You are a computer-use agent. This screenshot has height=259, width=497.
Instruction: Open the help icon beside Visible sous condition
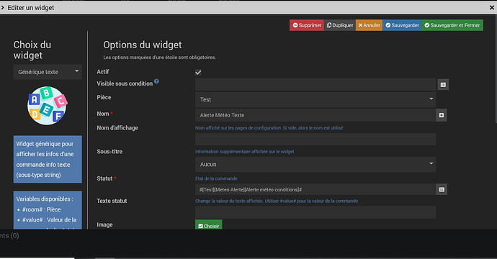click(156, 82)
